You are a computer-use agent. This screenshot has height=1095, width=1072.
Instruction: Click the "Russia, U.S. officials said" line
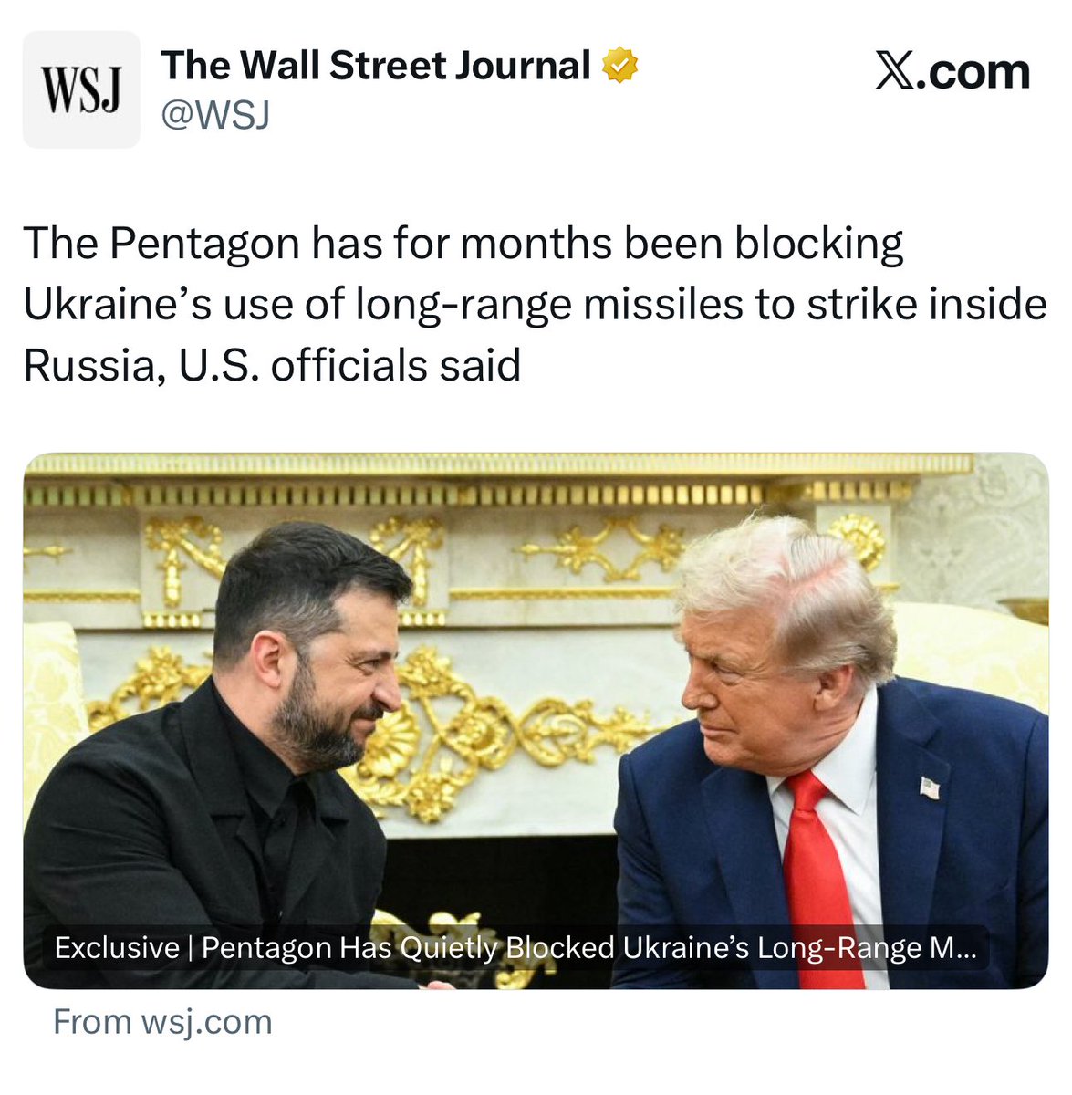(272, 365)
